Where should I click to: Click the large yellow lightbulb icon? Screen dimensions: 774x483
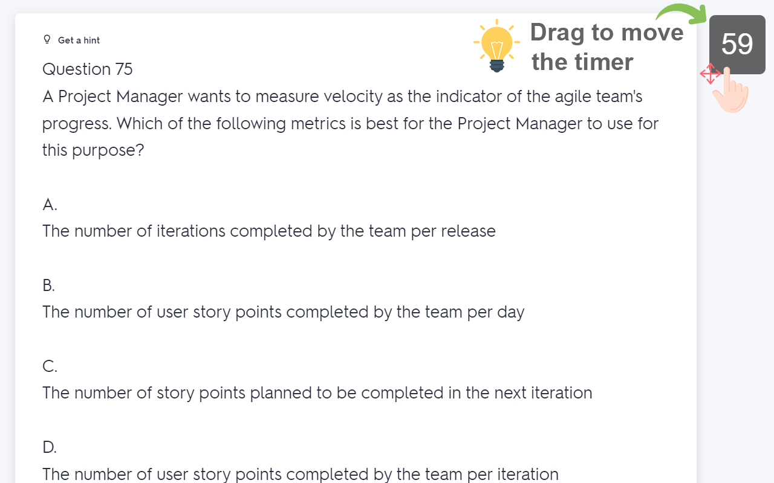click(x=496, y=45)
